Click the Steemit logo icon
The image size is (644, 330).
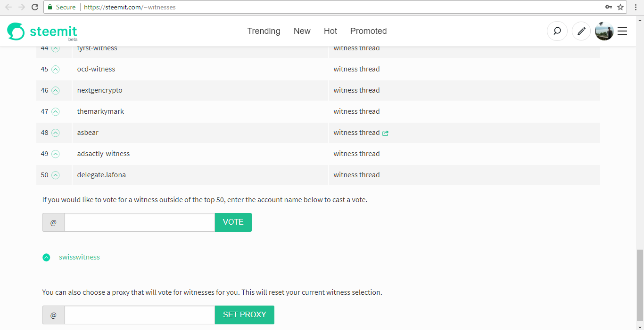click(x=16, y=31)
